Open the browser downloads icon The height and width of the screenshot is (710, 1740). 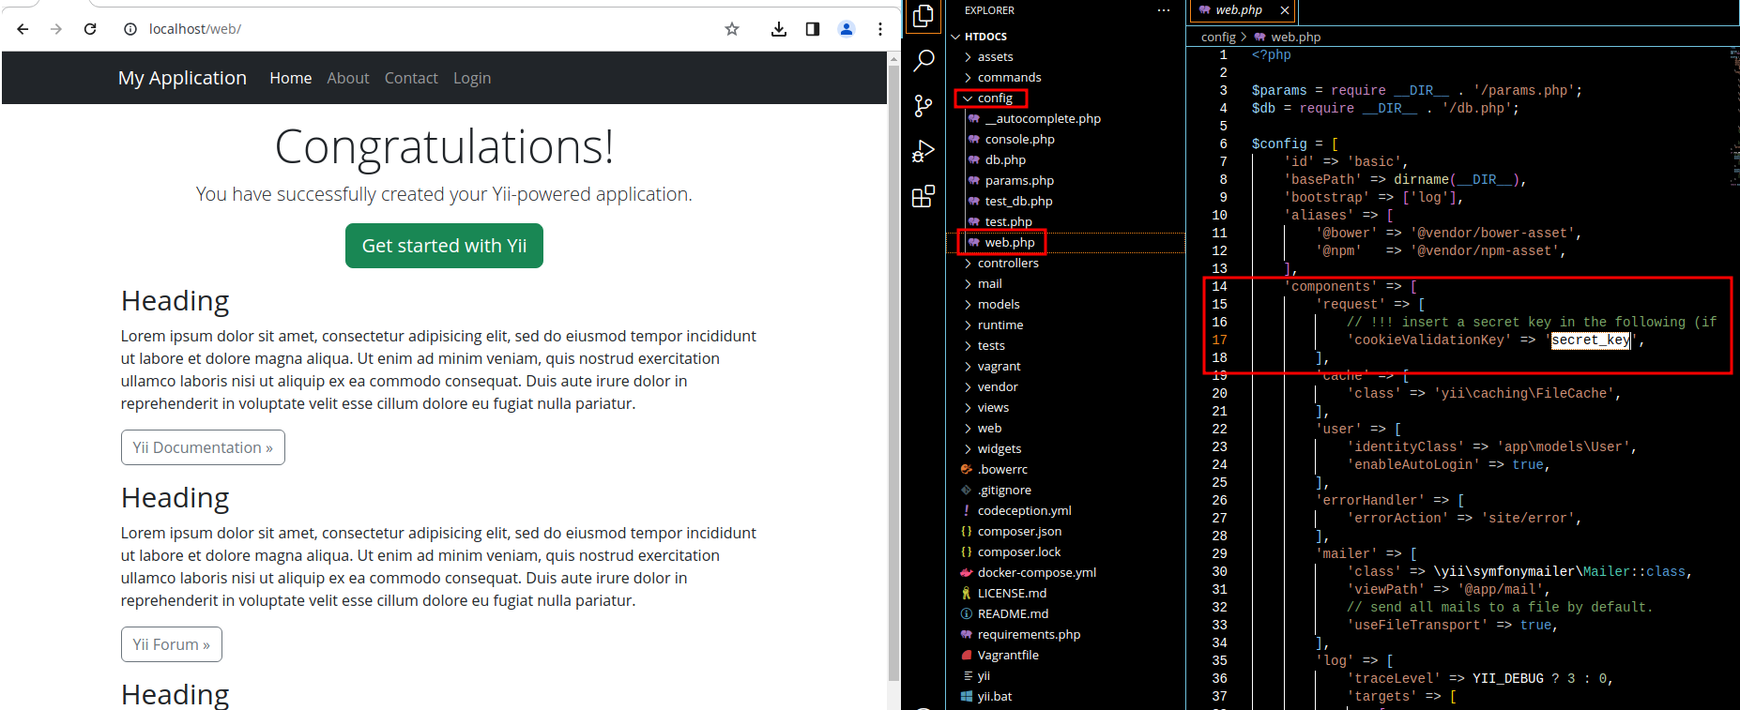[x=779, y=29]
